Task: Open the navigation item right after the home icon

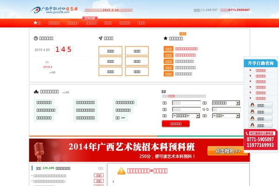Action: pos(54,23)
